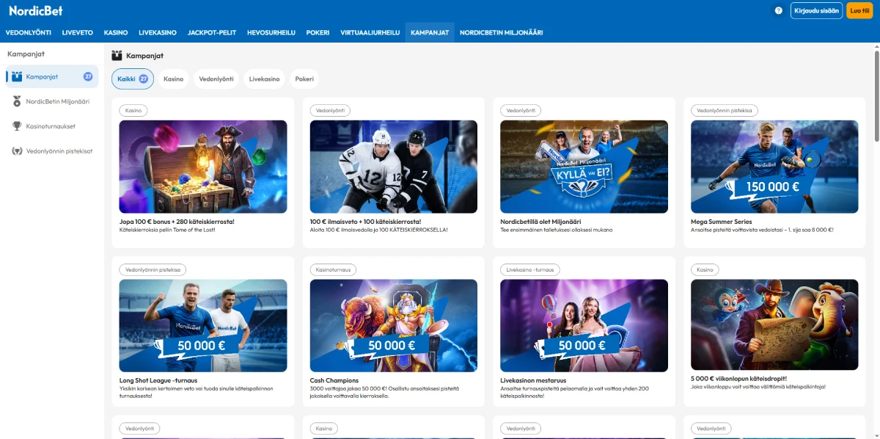880x439 pixels.
Task: Open the help question mark icon
Action: pos(779,10)
